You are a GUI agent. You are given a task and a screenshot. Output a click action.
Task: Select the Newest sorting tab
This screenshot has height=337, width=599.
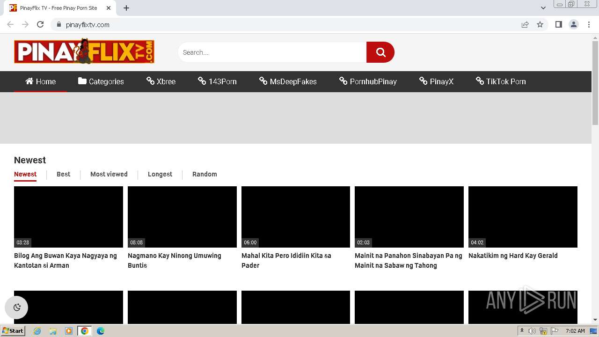coord(25,174)
